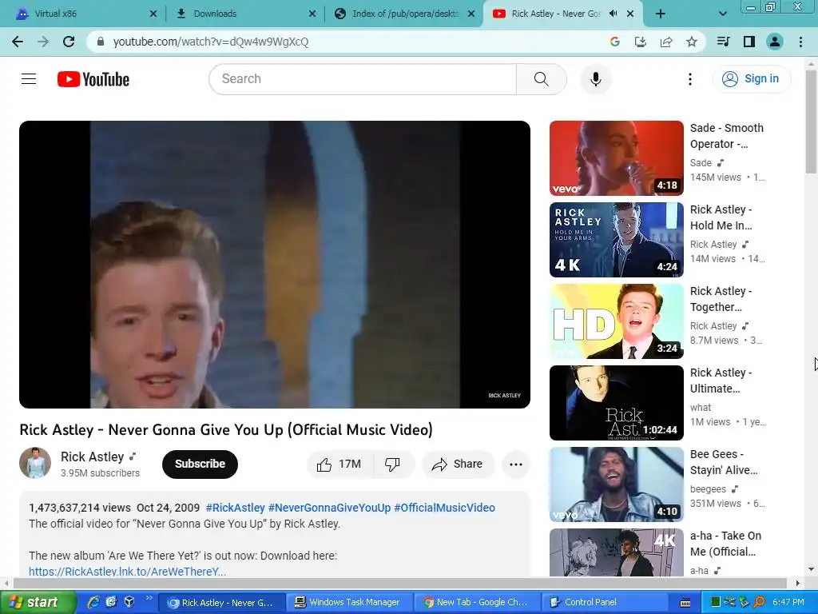
Task: Open RickAstley.lnk.to album link
Action: tap(127, 571)
